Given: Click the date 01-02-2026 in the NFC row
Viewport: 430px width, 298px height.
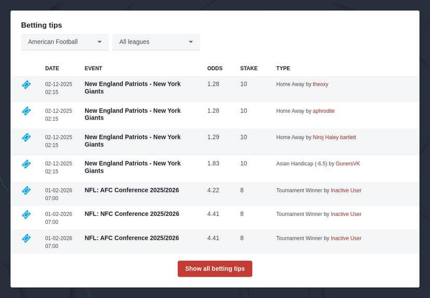Looking at the screenshot, I should pos(59,214).
